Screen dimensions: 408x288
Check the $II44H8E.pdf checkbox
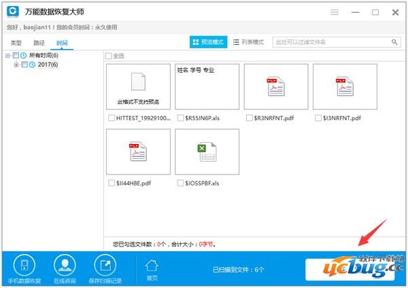112,183
